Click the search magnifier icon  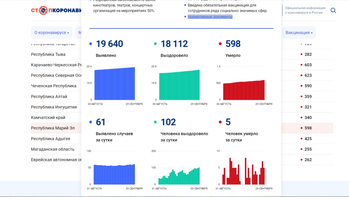[x=333, y=10]
